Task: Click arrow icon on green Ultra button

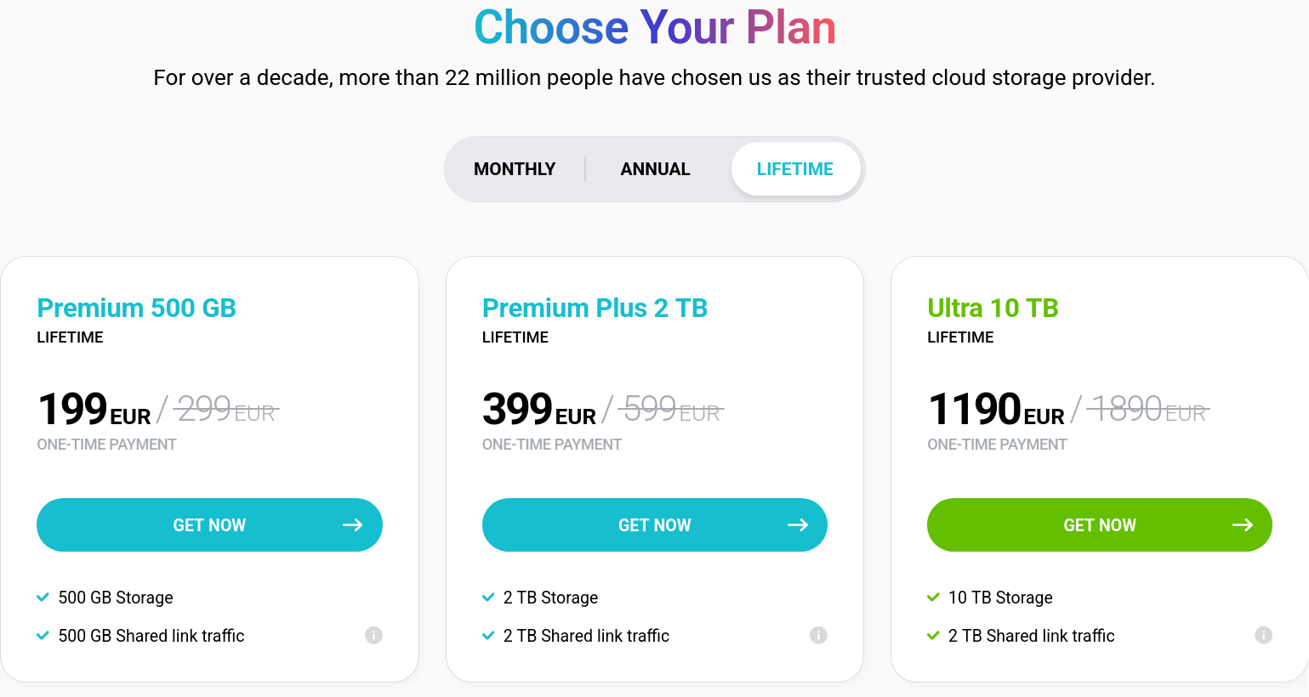Action: click(x=1242, y=525)
